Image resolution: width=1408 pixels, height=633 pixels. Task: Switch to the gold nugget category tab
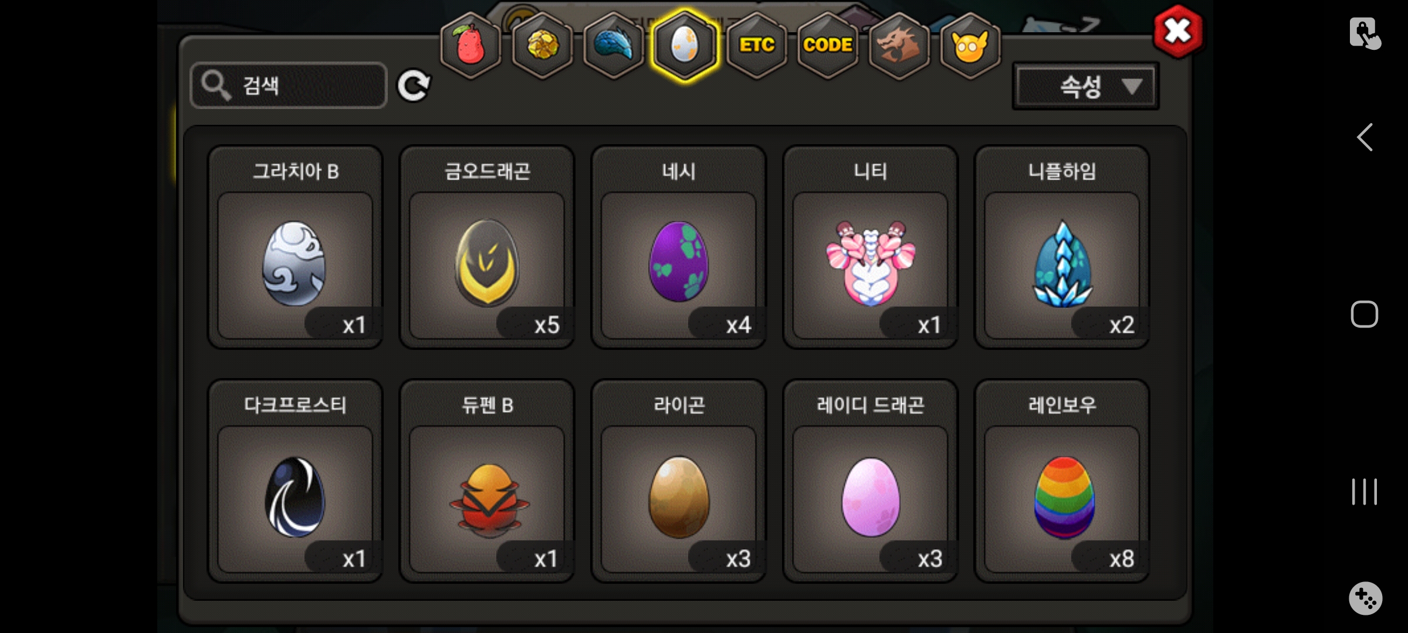543,45
